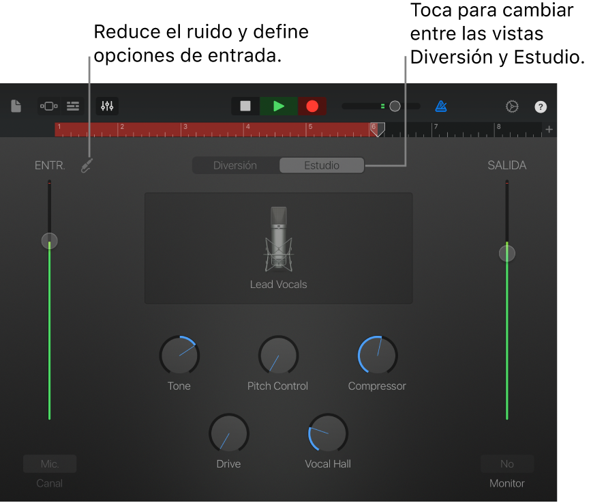Open Smart Controls with the sliders icon
The height and width of the screenshot is (503, 591).
coord(106,106)
